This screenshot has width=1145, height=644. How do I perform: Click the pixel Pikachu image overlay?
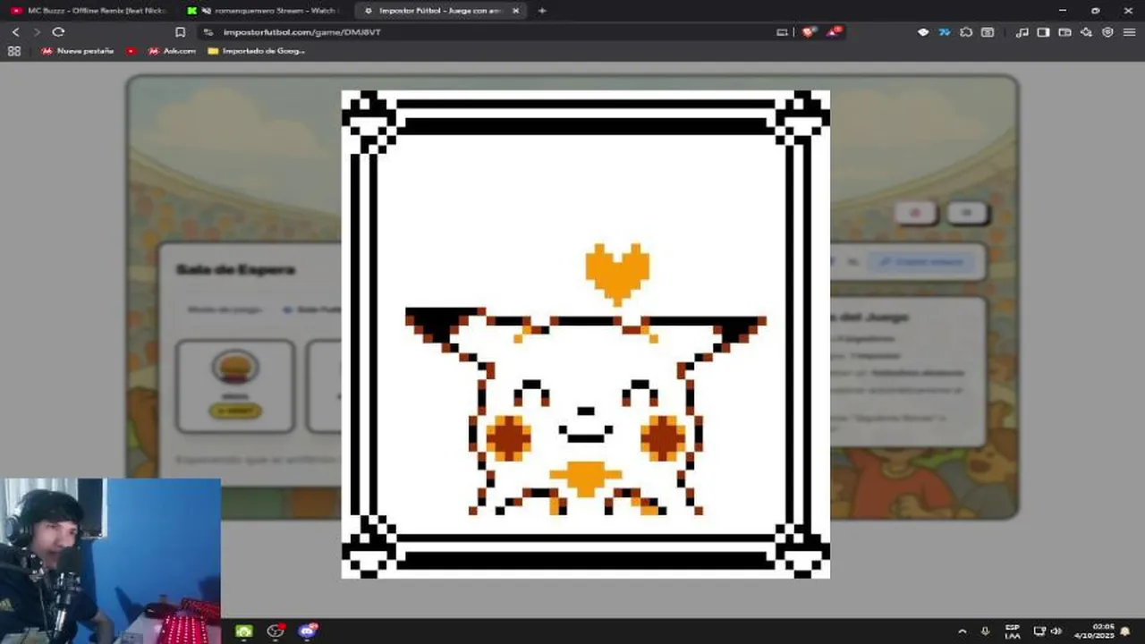click(x=586, y=334)
